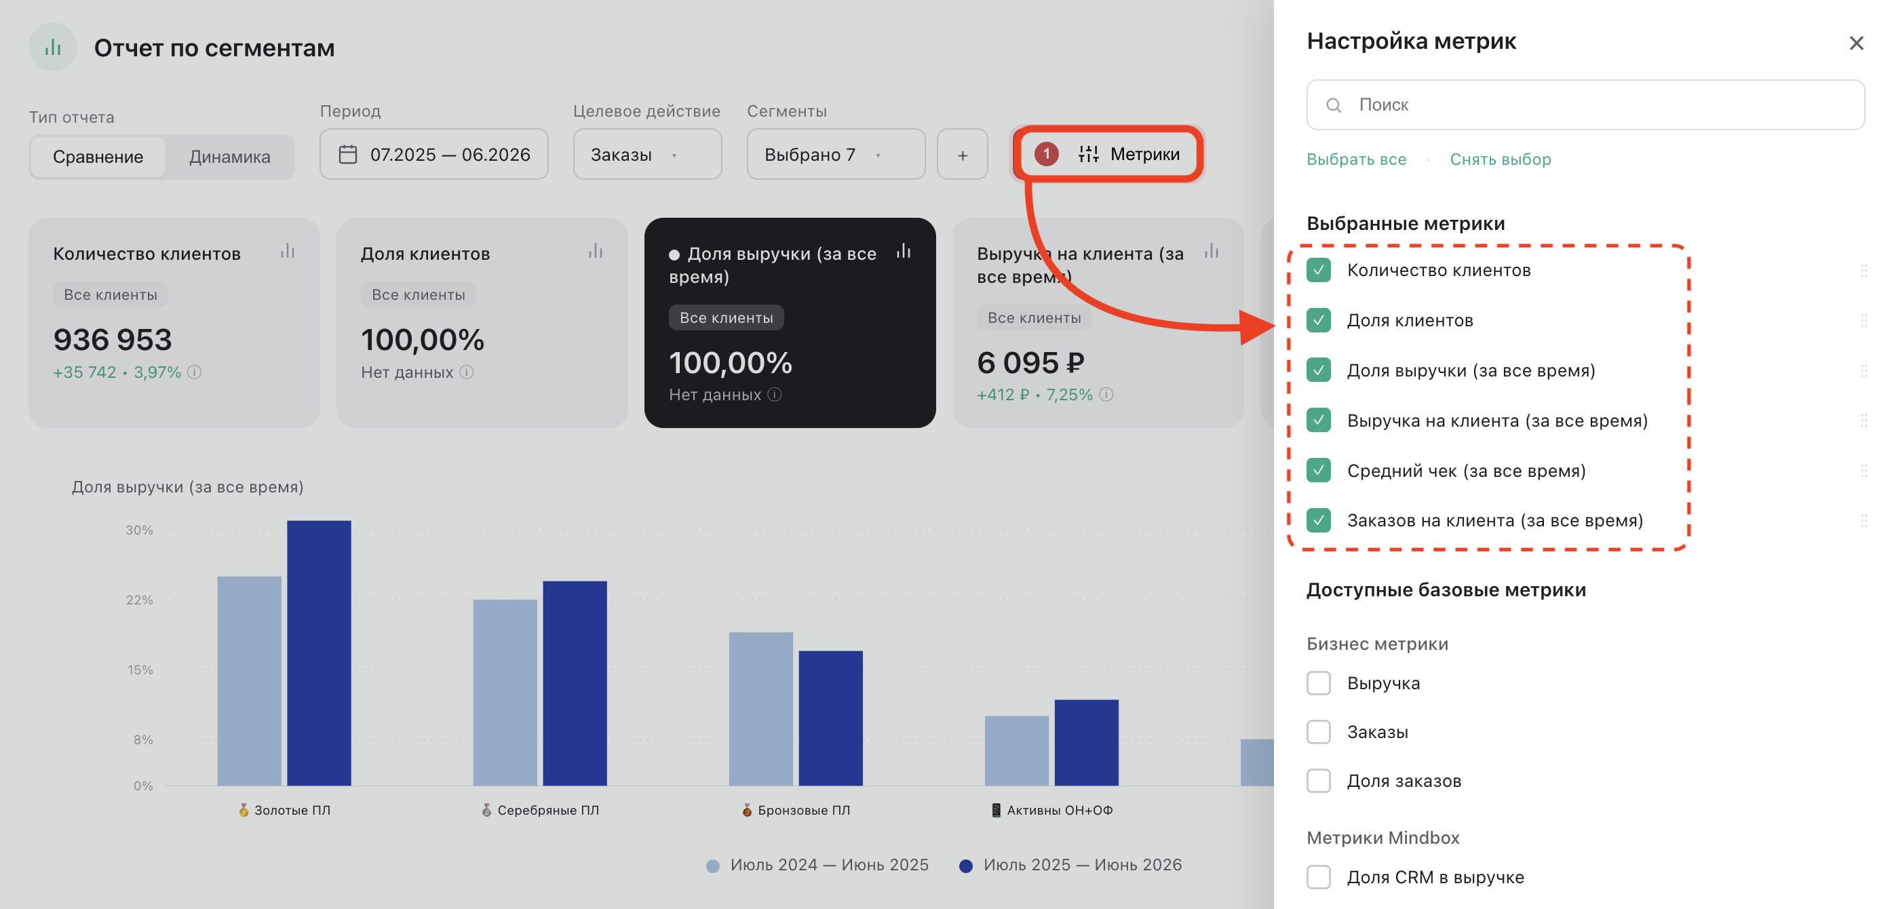Close the Настройка метрик panel

1857,43
